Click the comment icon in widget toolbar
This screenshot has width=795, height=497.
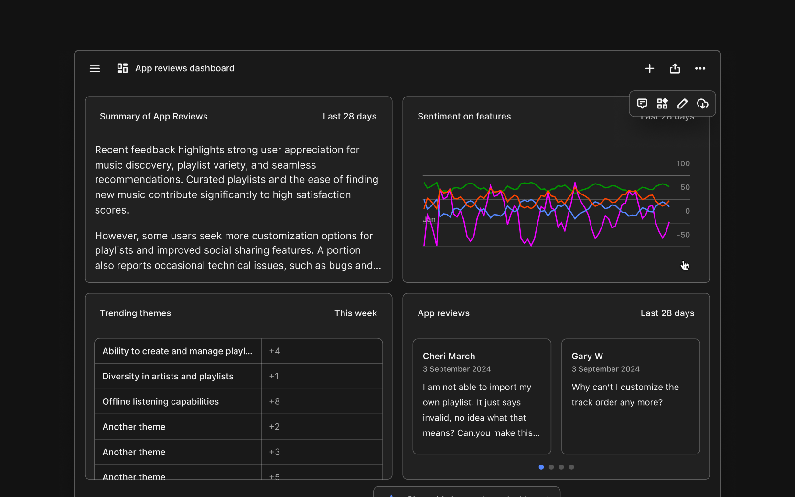tap(642, 104)
